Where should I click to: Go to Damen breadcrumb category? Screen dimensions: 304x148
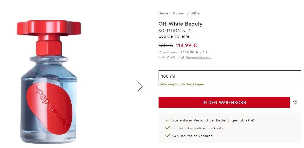(179, 13)
